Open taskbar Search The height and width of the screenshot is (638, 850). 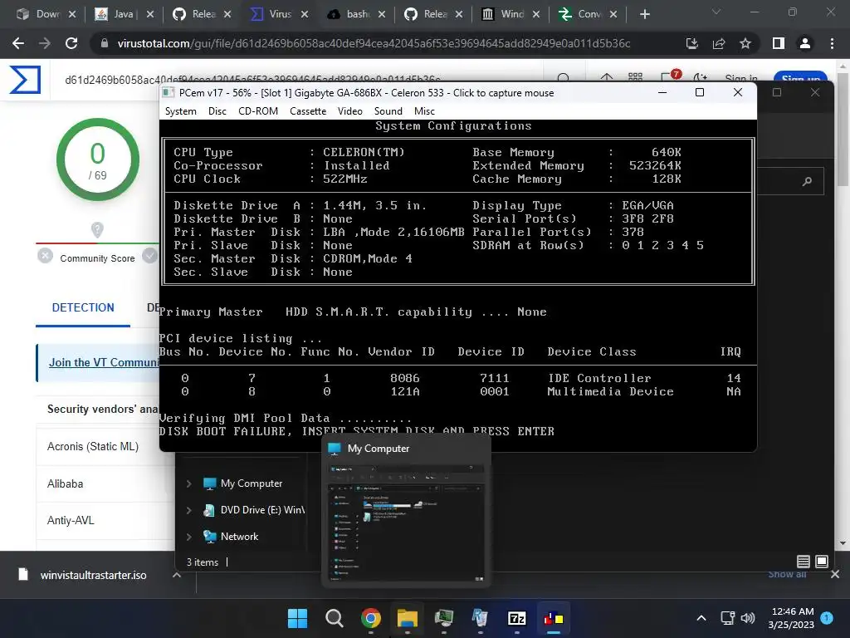[334, 618]
